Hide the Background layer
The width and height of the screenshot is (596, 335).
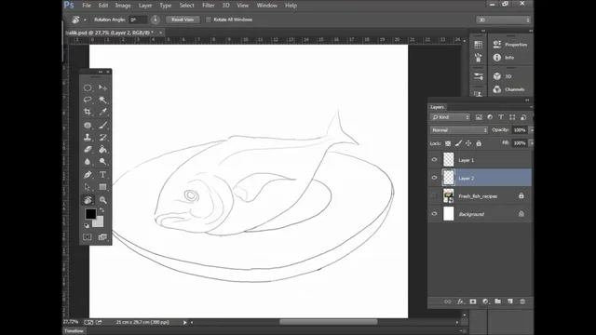pos(434,214)
